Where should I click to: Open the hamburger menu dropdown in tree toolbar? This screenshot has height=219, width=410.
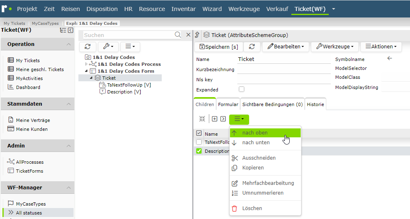(x=130, y=46)
